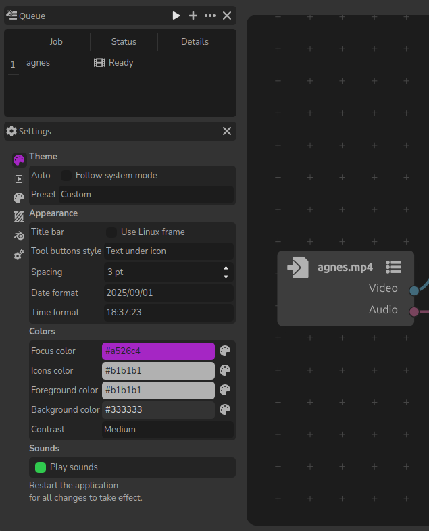This screenshot has height=531, width=429.
Task: Open the Queue three-dots options menu
Action: (x=210, y=16)
